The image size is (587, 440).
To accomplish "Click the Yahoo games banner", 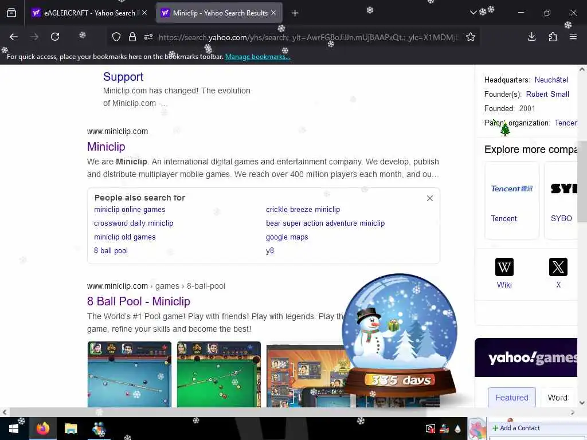I will click(526, 357).
